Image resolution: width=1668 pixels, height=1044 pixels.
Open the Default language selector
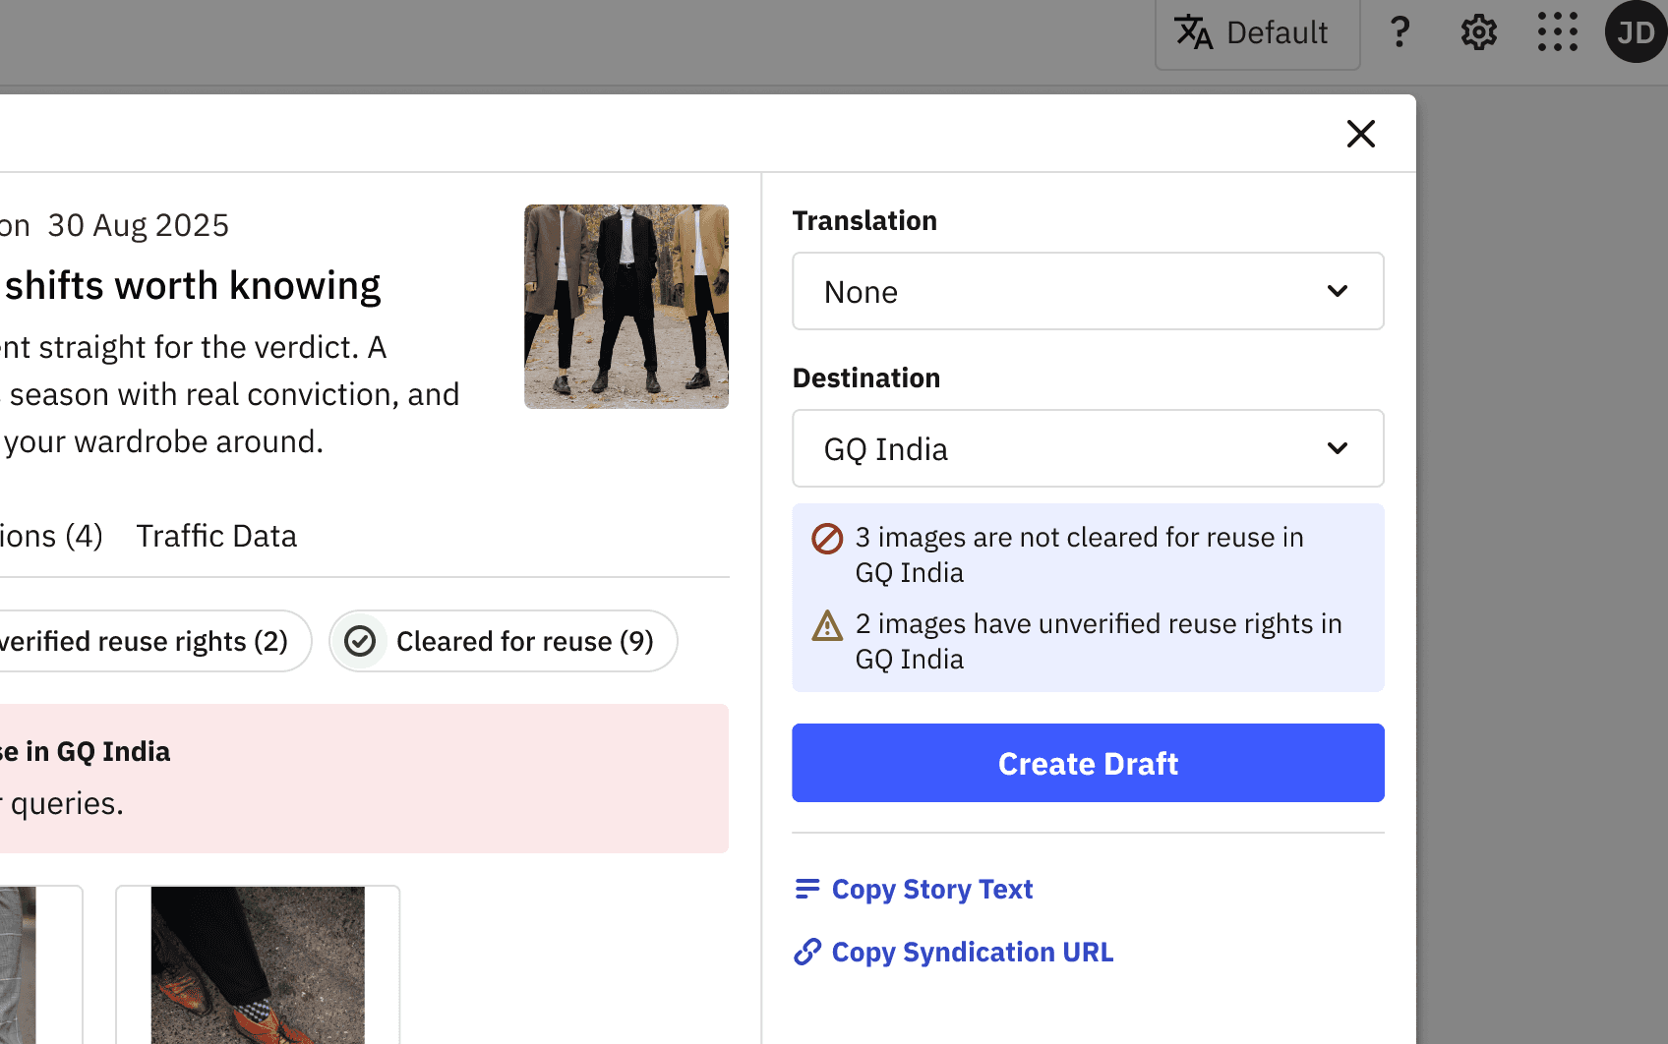click(1257, 33)
